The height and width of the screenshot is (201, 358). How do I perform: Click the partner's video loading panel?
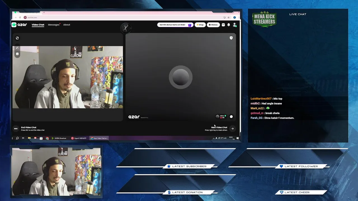(x=181, y=77)
